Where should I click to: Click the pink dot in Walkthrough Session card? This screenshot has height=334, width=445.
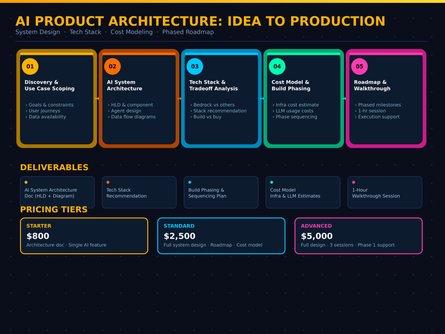354,182
